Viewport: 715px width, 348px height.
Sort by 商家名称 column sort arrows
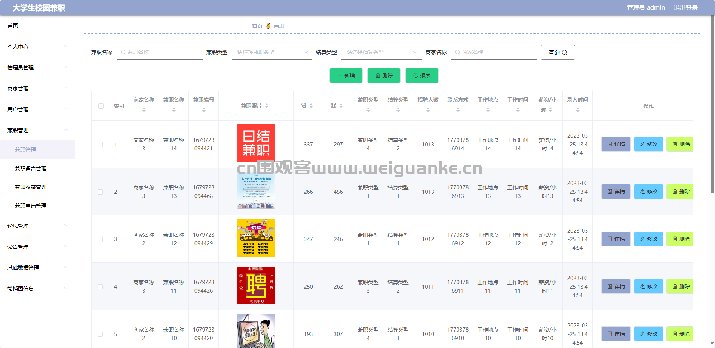tap(144, 110)
